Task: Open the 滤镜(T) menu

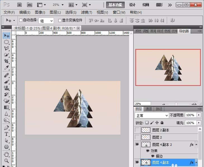Action: tap(86, 12)
